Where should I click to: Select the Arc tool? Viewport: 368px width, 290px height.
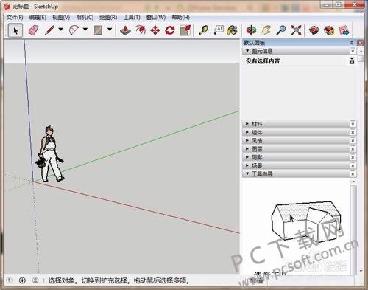74,30
